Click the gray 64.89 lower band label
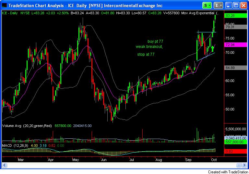 [x=235, y=68]
